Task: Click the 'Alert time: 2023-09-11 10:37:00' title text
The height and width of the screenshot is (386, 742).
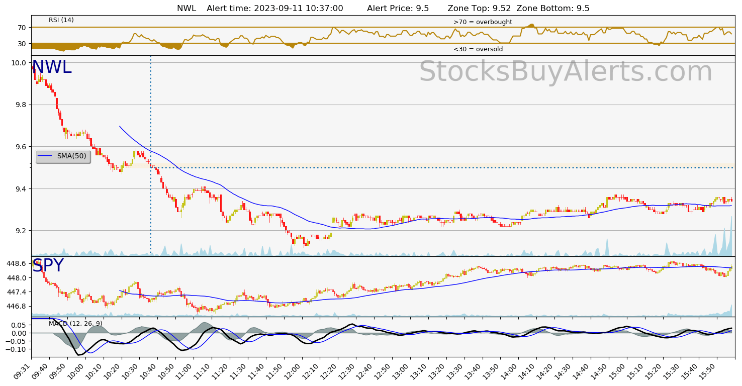Action: (275, 9)
